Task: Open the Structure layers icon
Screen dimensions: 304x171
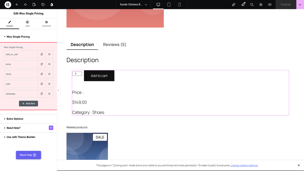Action: point(261,5)
